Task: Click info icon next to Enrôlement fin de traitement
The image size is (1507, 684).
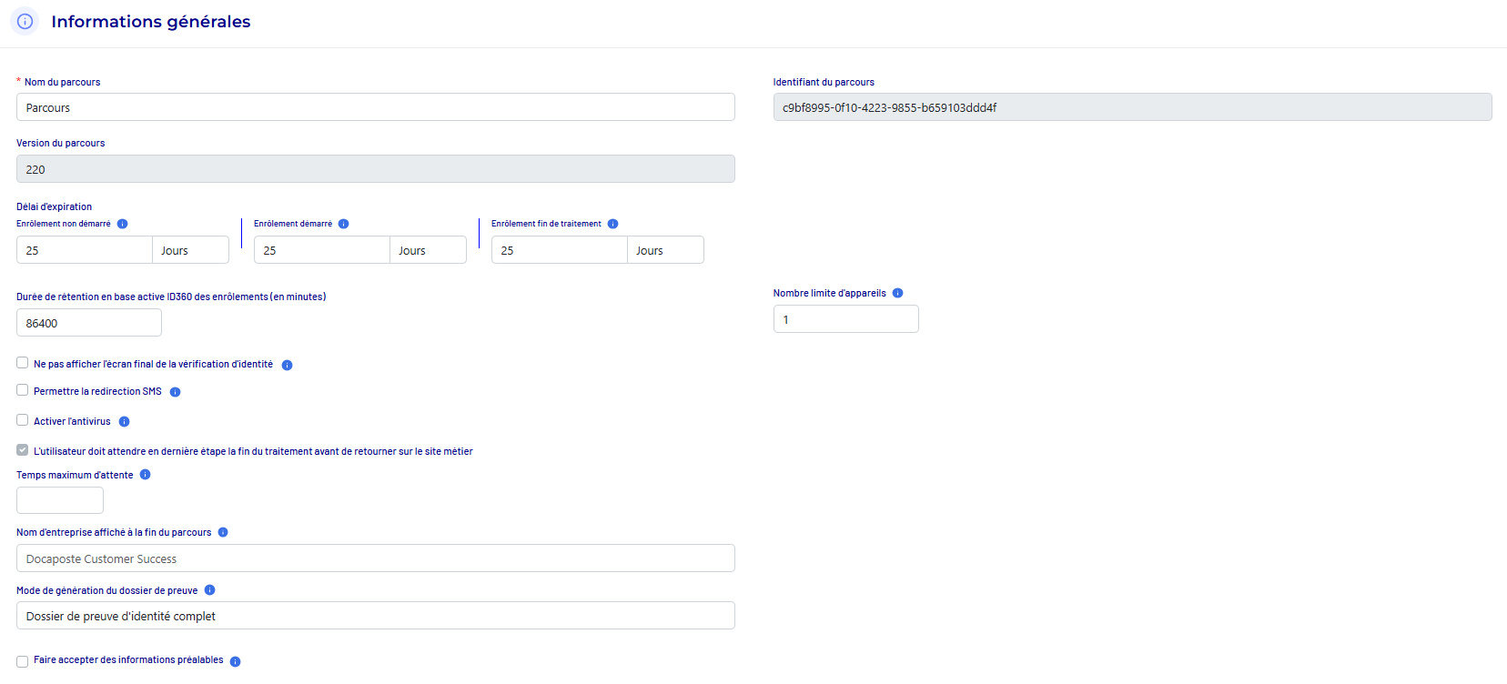Action: click(612, 224)
